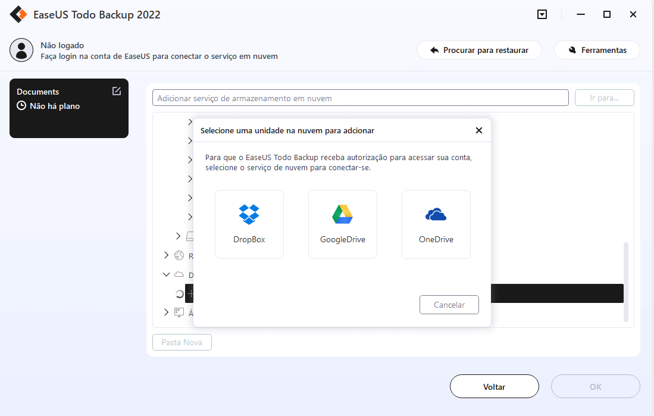Open the Ferramentas menu
This screenshot has height=416, width=654.
pyautogui.click(x=597, y=50)
